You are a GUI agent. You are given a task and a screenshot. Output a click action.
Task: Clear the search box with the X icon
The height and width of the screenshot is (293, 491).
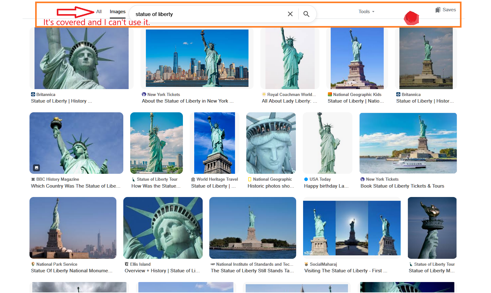(290, 14)
